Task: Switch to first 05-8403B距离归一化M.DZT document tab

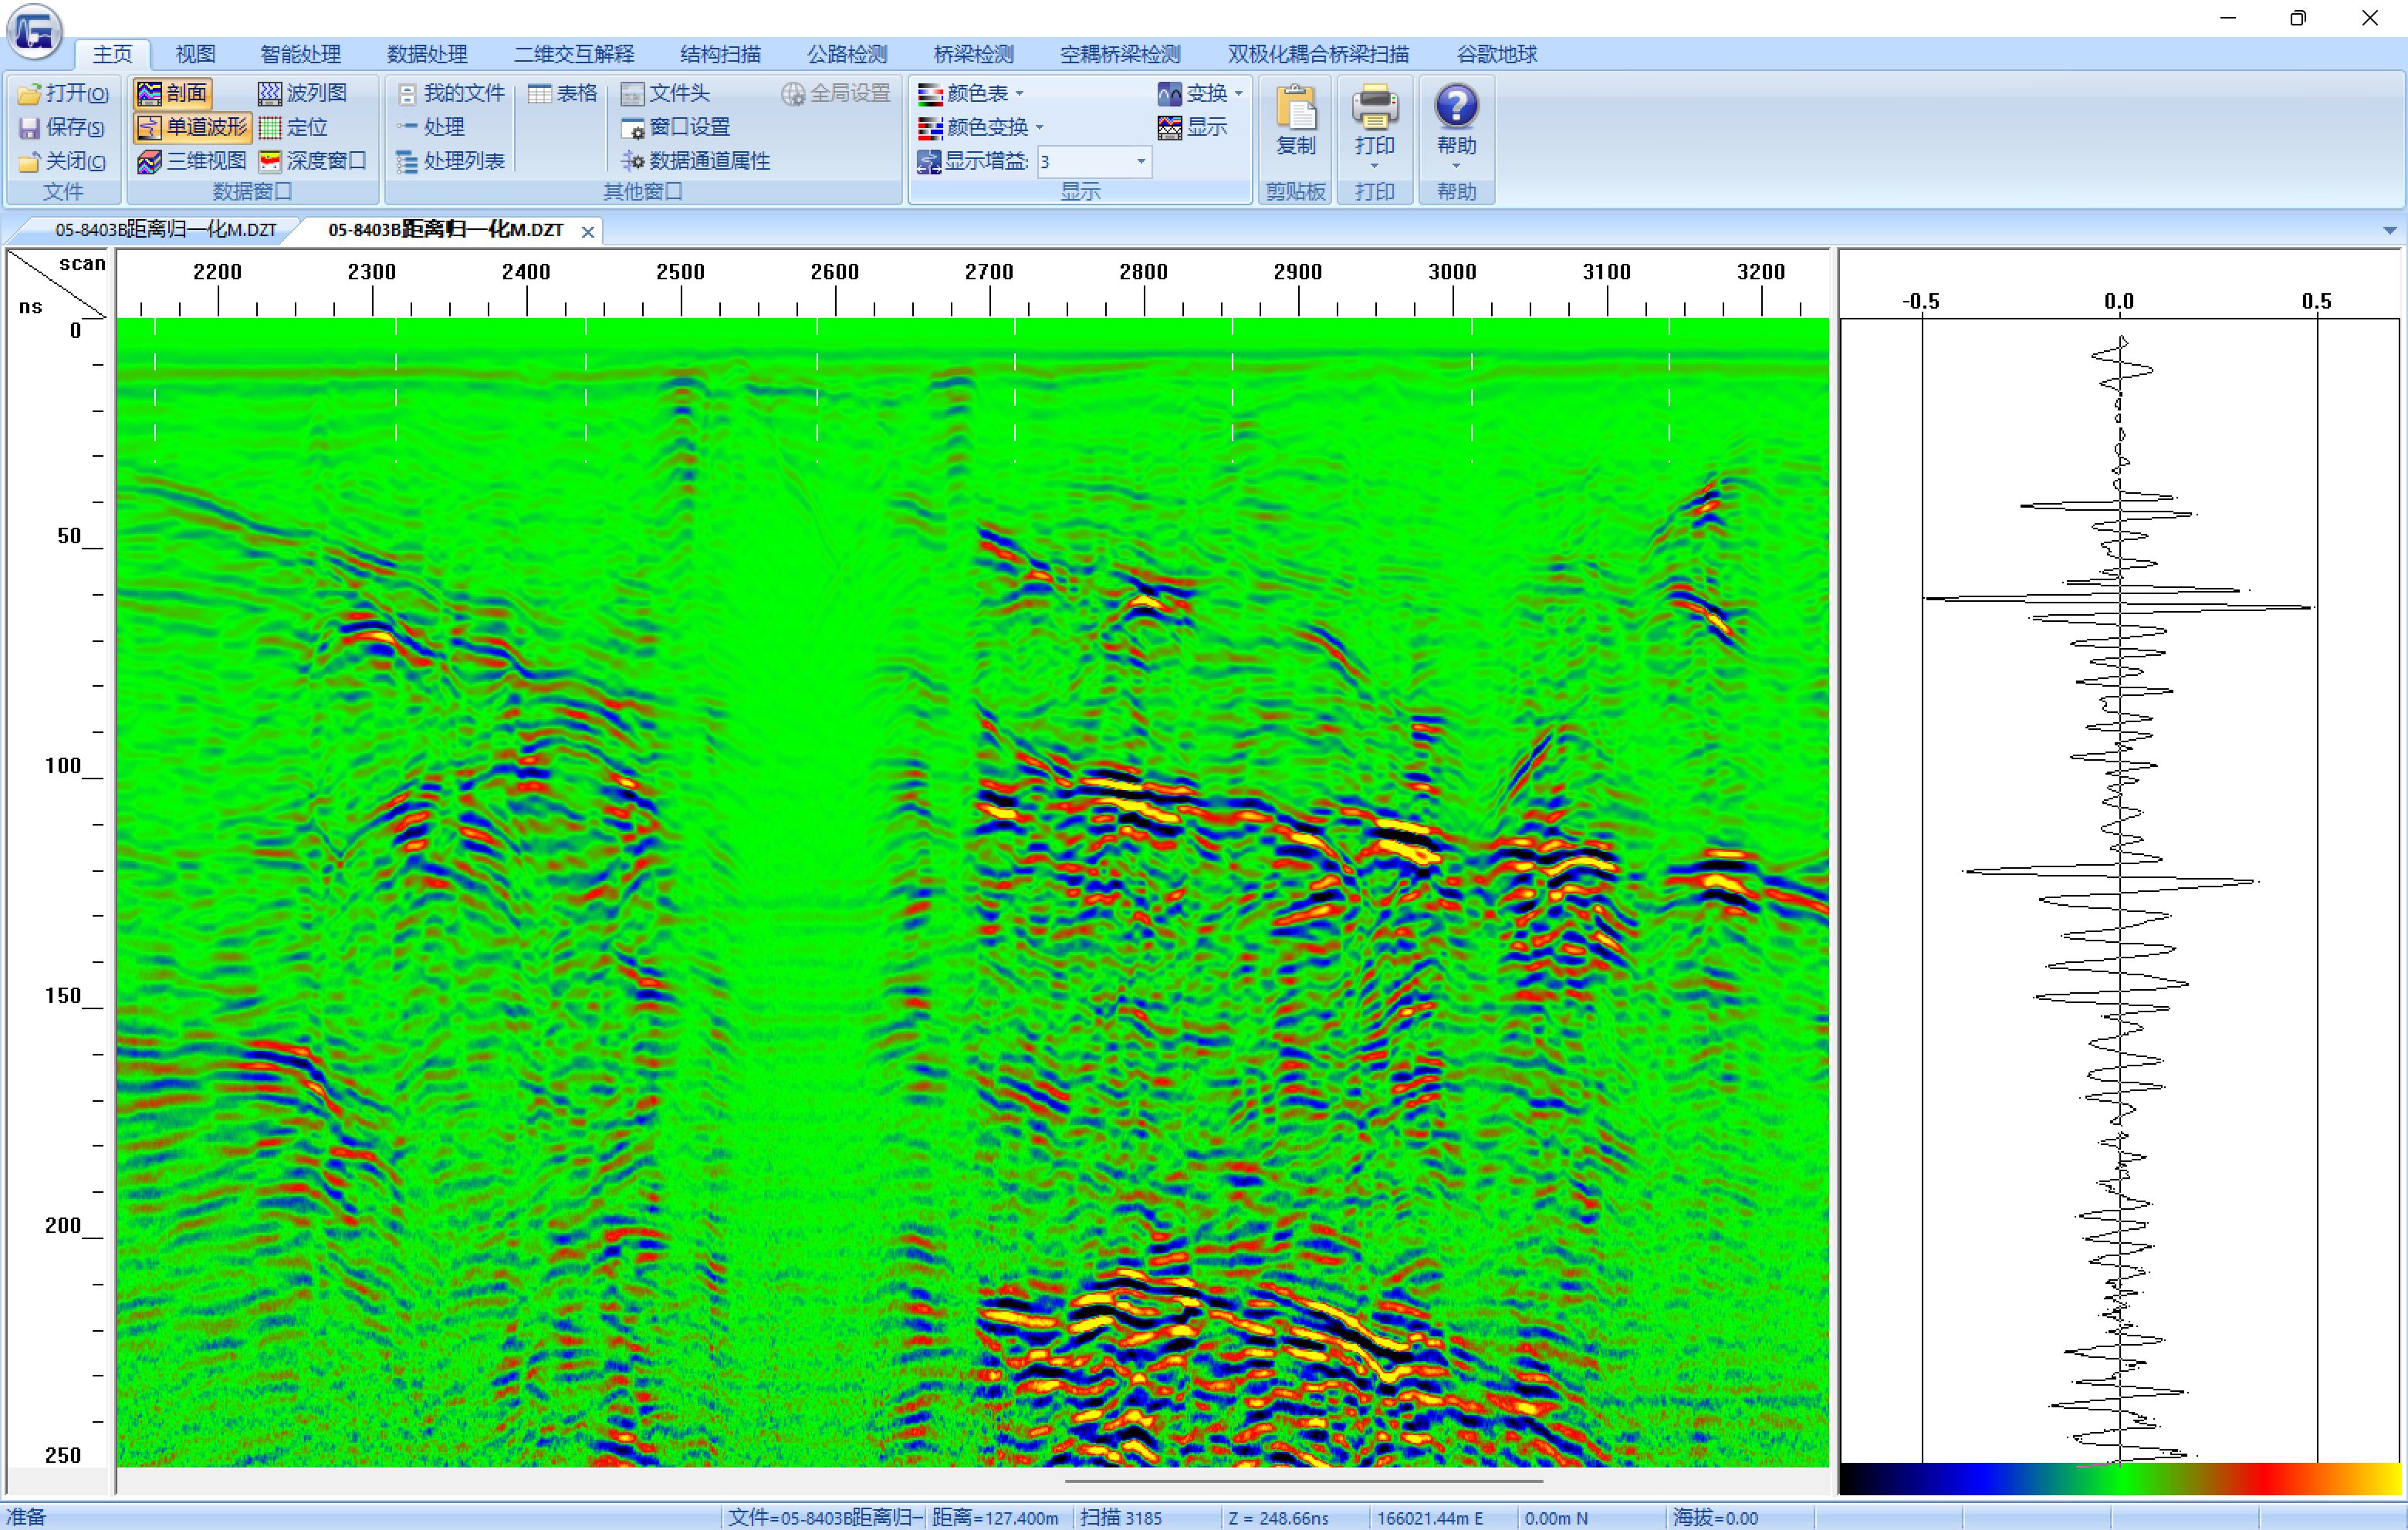Action: 165,230
